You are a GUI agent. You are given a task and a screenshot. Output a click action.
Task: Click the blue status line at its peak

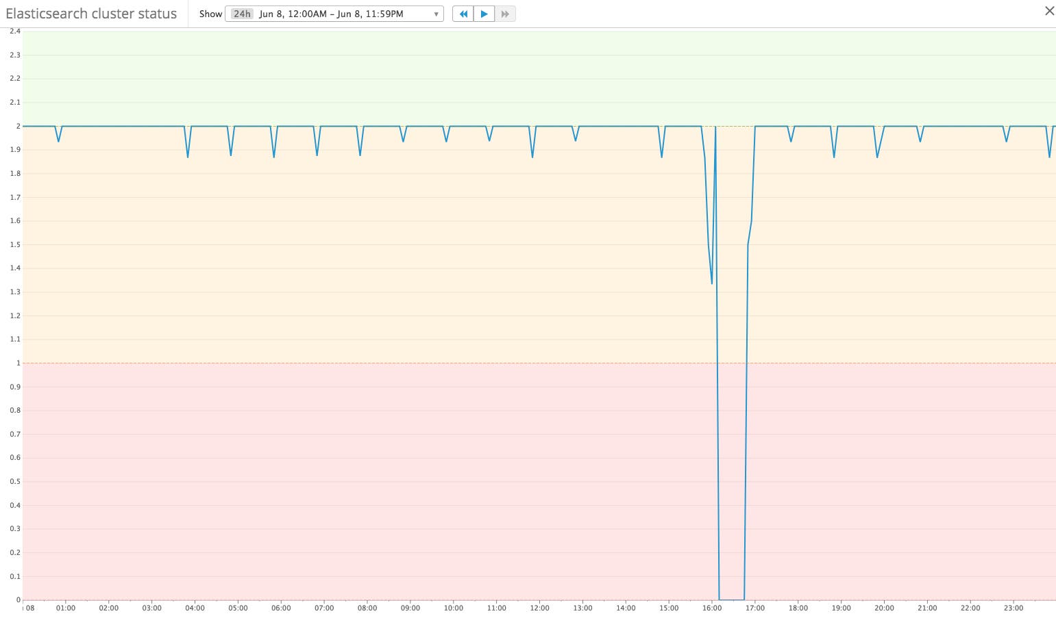[x=411, y=127]
